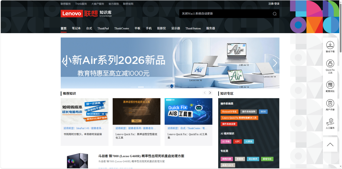Select the active banner slide indicator
The width and height of the screenshot is (342, 169).
[x=141, y=87]
